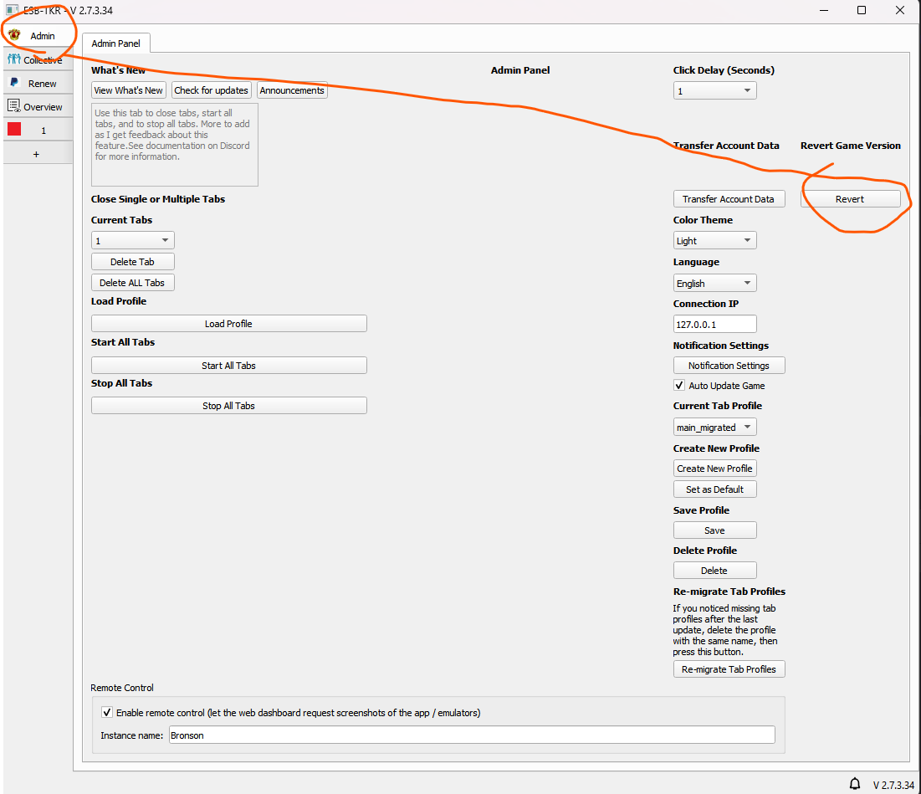Click Set as Default button

point(714,489)
